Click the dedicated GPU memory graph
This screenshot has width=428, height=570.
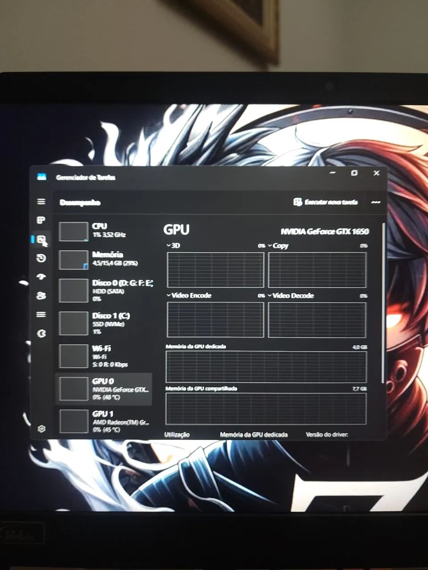coord(266,367)
